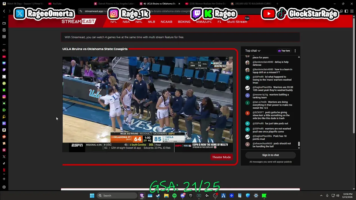Image resolution: width=356 pixels, height=200 pixels.
Task: Open the Windows Start menu
Action: click(x=92, y=196)
